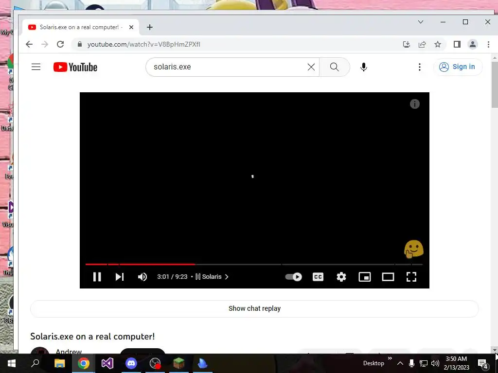The image size is (498, 373).
Task: Toggle the autoplay switch
Action: [x=293, y=277]
